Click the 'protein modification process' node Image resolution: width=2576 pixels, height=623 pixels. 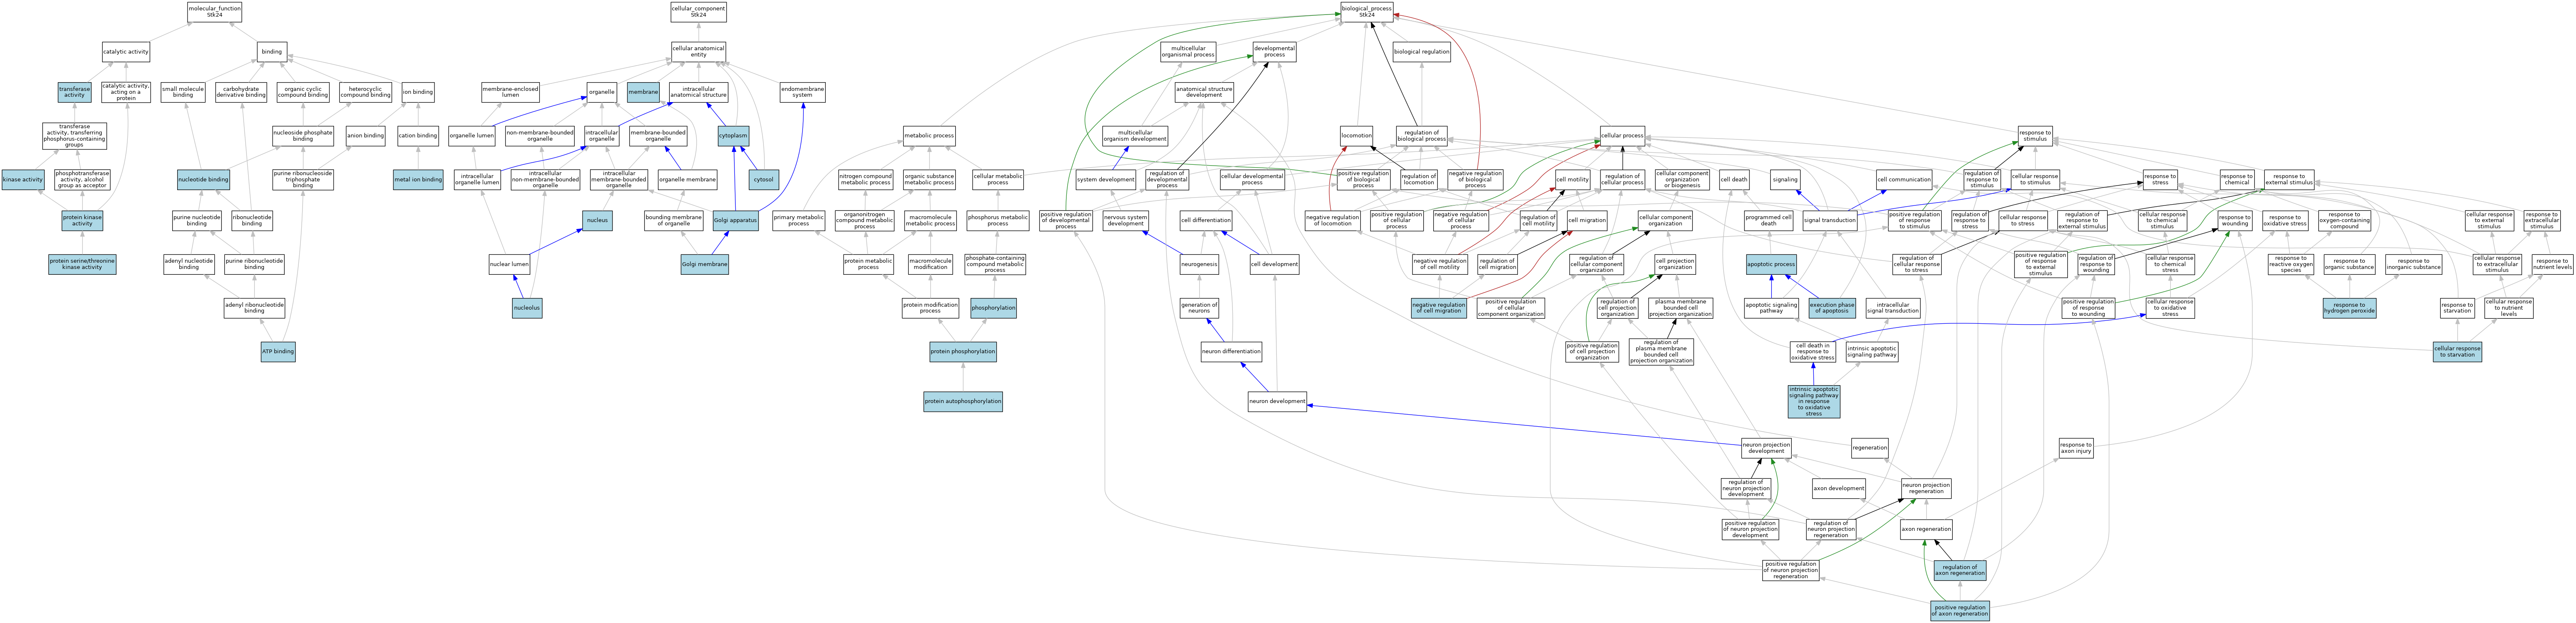930,308
